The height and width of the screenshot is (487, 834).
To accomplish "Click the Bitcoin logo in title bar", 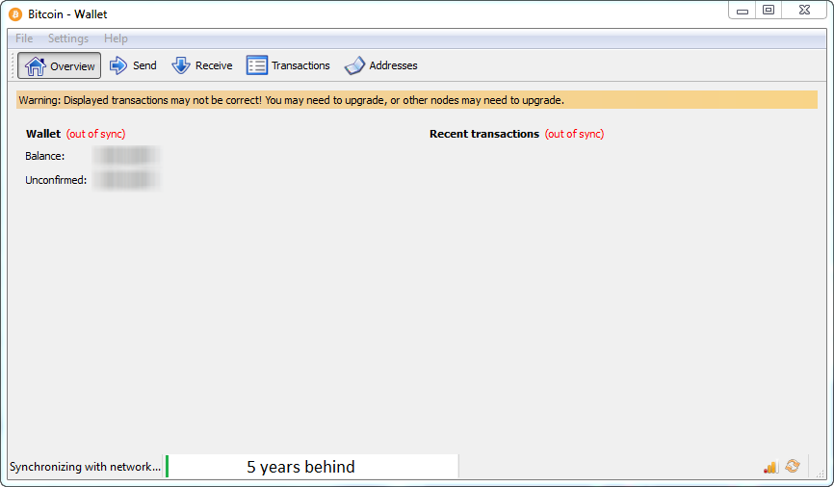I will [x=15, y=14].
